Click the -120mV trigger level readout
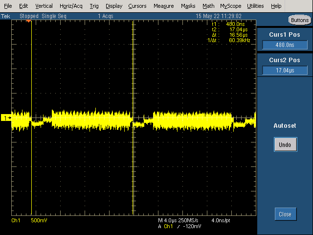This screenshot has height=235, width=313. (x=192, y=226)
